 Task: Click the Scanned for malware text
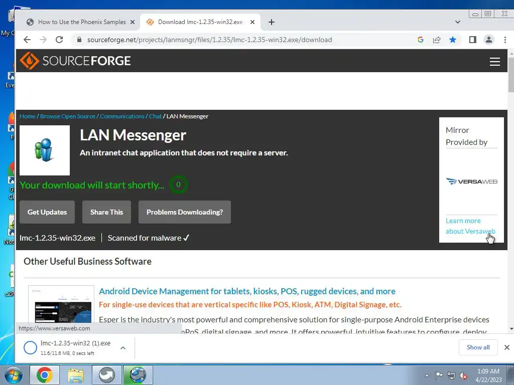coord(149,238)
